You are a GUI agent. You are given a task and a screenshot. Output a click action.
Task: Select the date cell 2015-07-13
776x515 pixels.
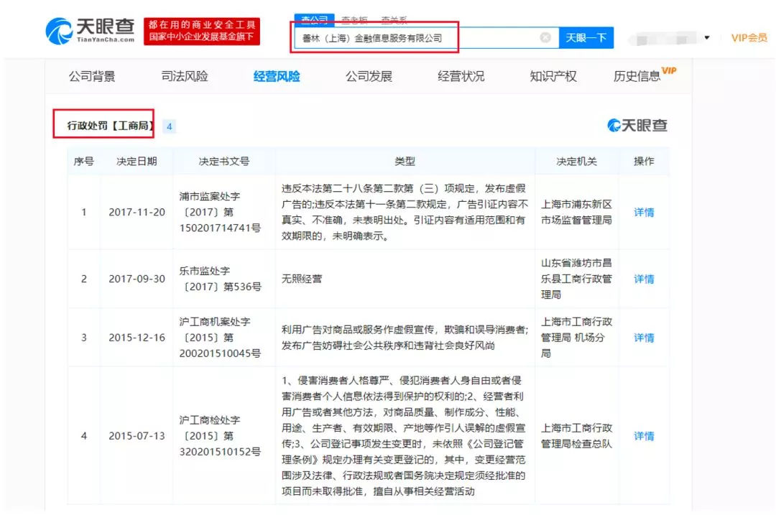click(x=137, y=436)
